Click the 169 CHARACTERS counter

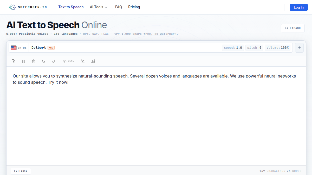coord(272,171)
